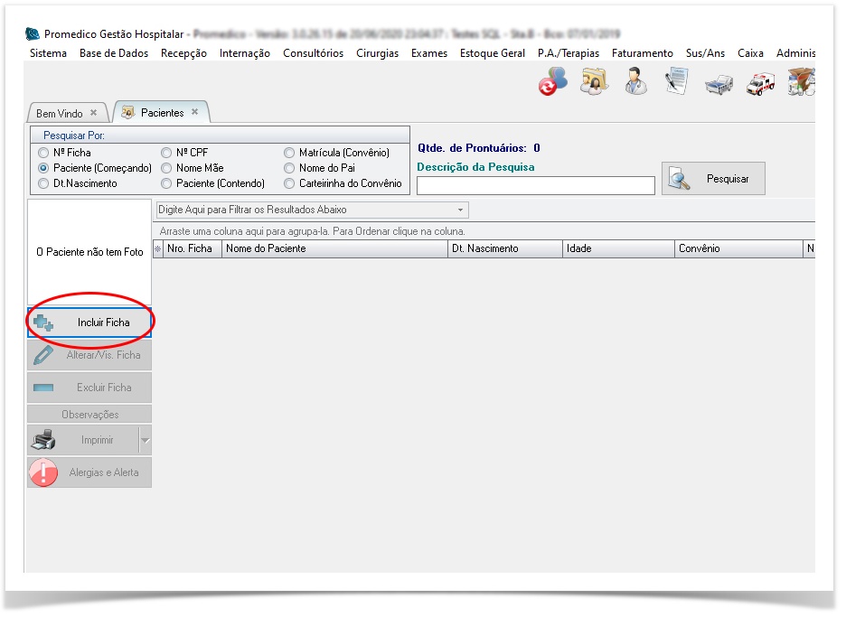
Task: Click the grid row indicator column header
Action: click(157, 248)
